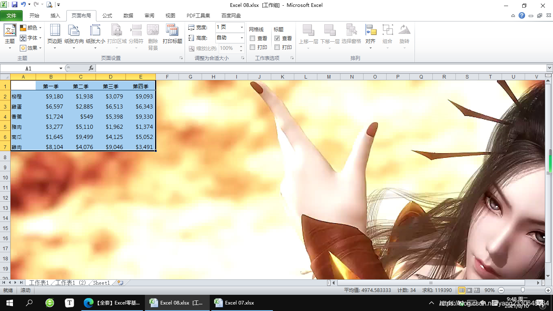Image resolution: width=553 pixels, height=311 pixels.
Task: Click the 旋转 rotate icon
Action: tap(404, 30)
